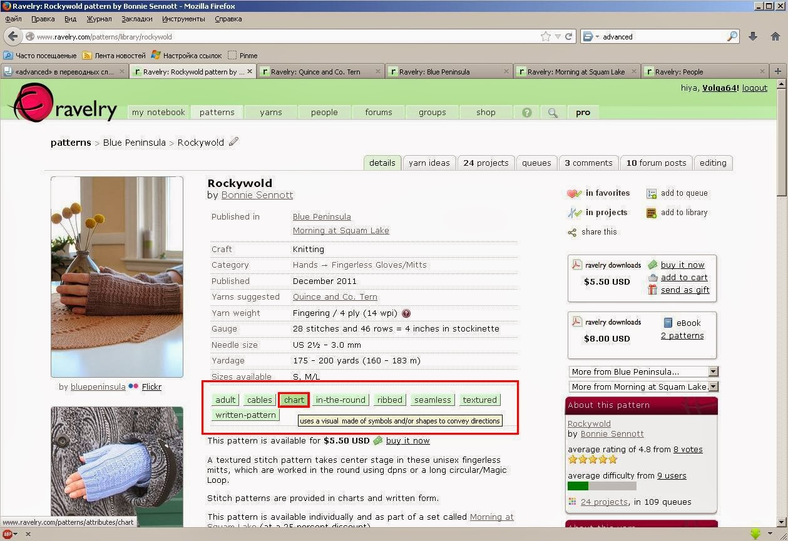Switch to Ravelry: Blue Peninsula browser tab
The width and height of the screenshot is (788, 541).
448,71
